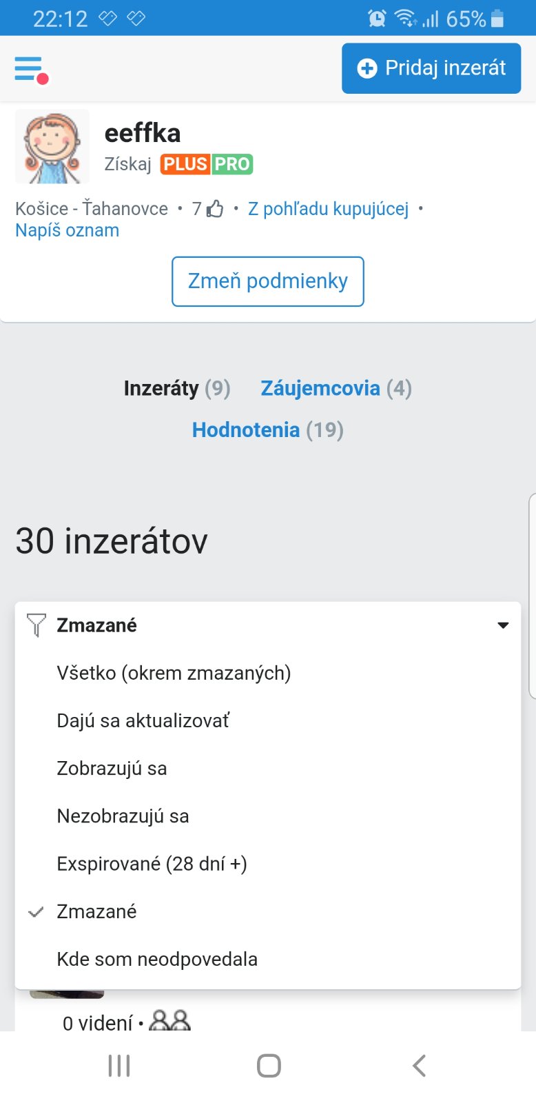Tap the Android recent apps button
Viewport: 536px width, 1103px height.
pos(119,1066)
